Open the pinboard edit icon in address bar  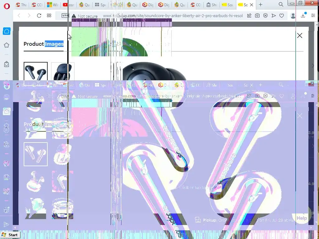point(249,16)
